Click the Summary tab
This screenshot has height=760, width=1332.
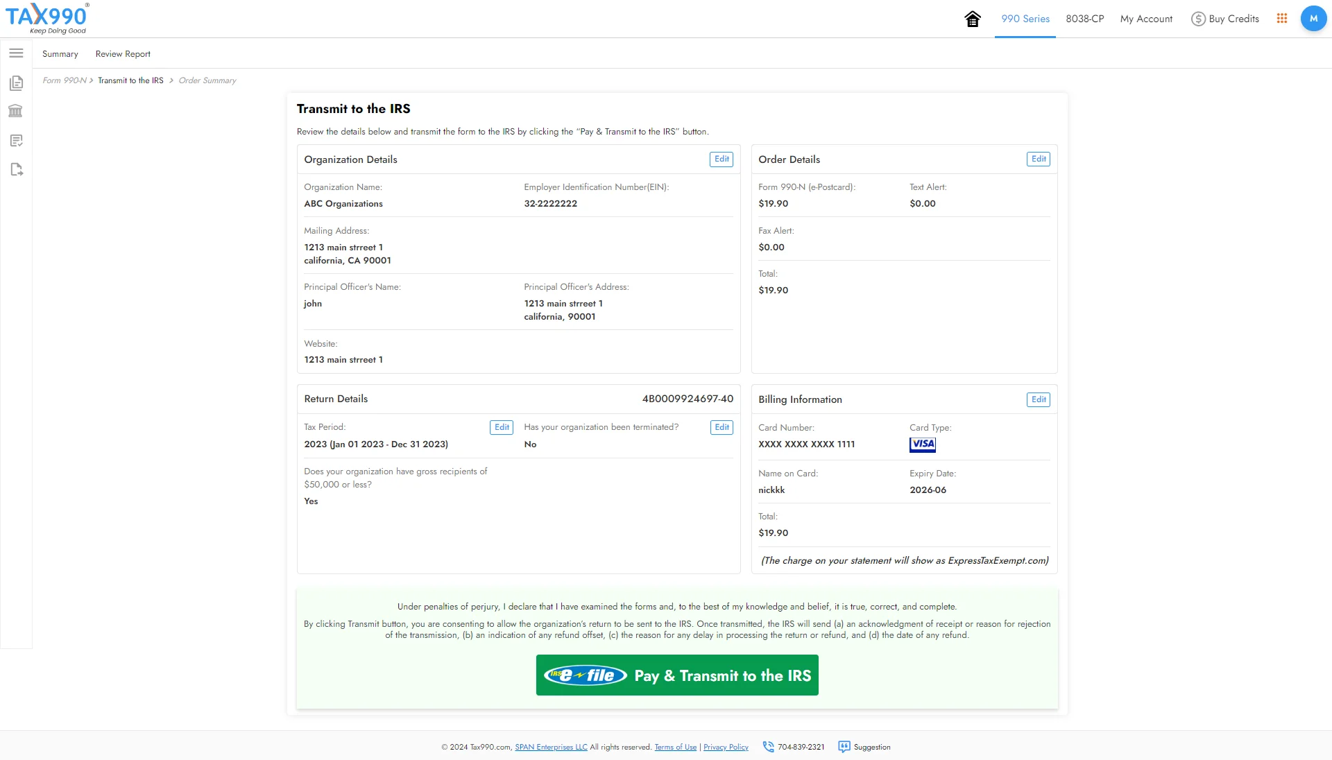click(60, 54)
